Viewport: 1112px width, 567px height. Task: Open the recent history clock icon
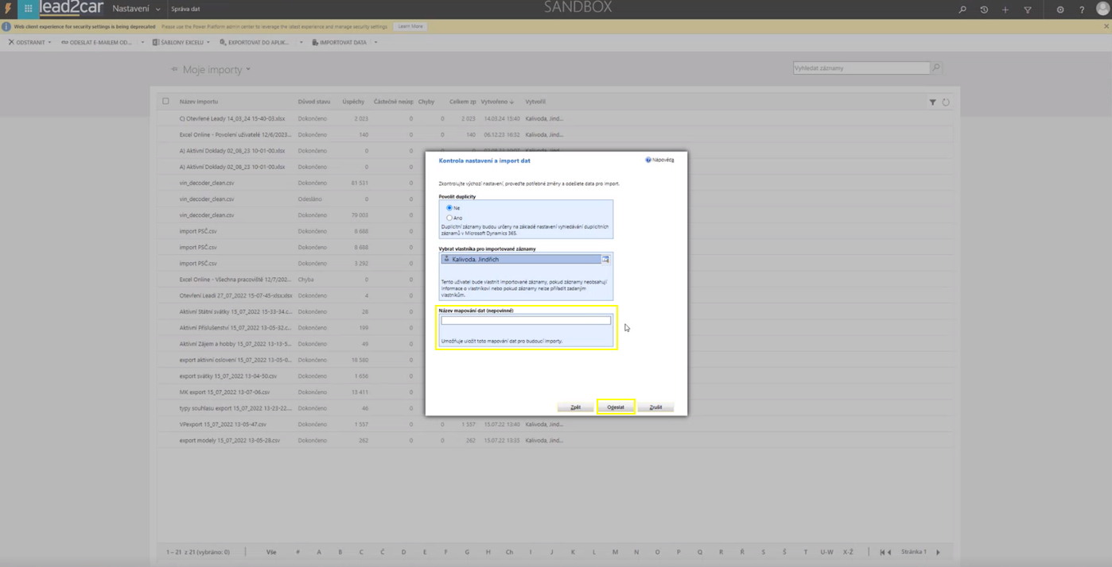pyautogui.click(x=984, y=10)
